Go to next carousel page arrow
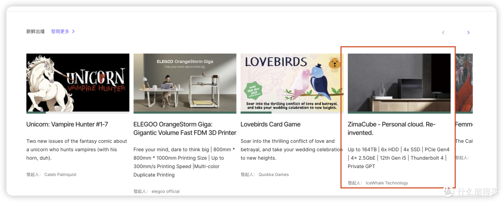Image resolution: width=503 pixels, height=202 pixels. pyautogui.click(x=469, y=33)
